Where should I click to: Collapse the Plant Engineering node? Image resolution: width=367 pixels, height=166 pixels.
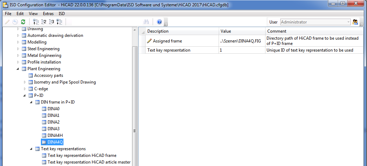18,69
